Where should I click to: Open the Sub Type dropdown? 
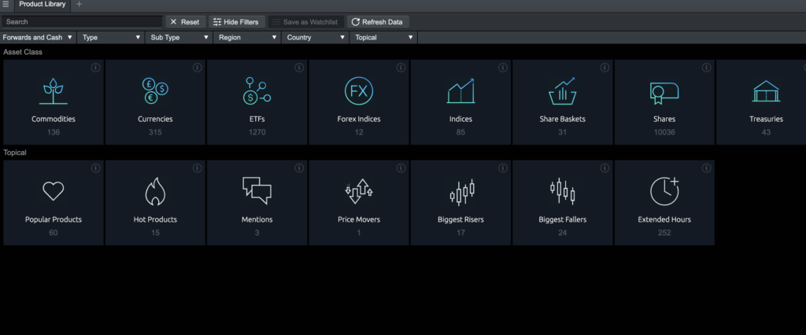pos(179,37)
